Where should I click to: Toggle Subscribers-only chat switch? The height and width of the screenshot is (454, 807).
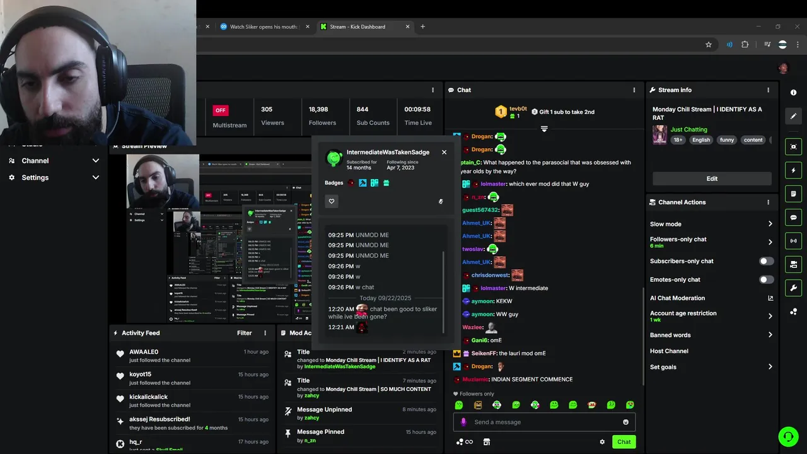(x=766, y=261)
